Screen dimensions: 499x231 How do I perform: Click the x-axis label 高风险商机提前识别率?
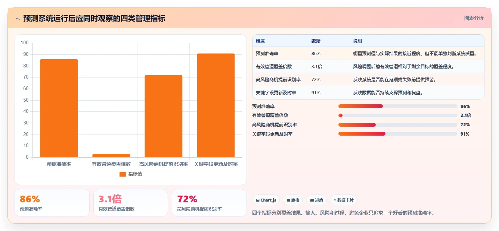164,164
